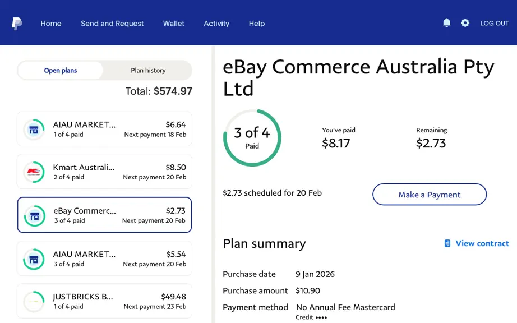Screen dimensions: 517x323
Task: Open the Wallet menu item
Action: click(173, 24)
